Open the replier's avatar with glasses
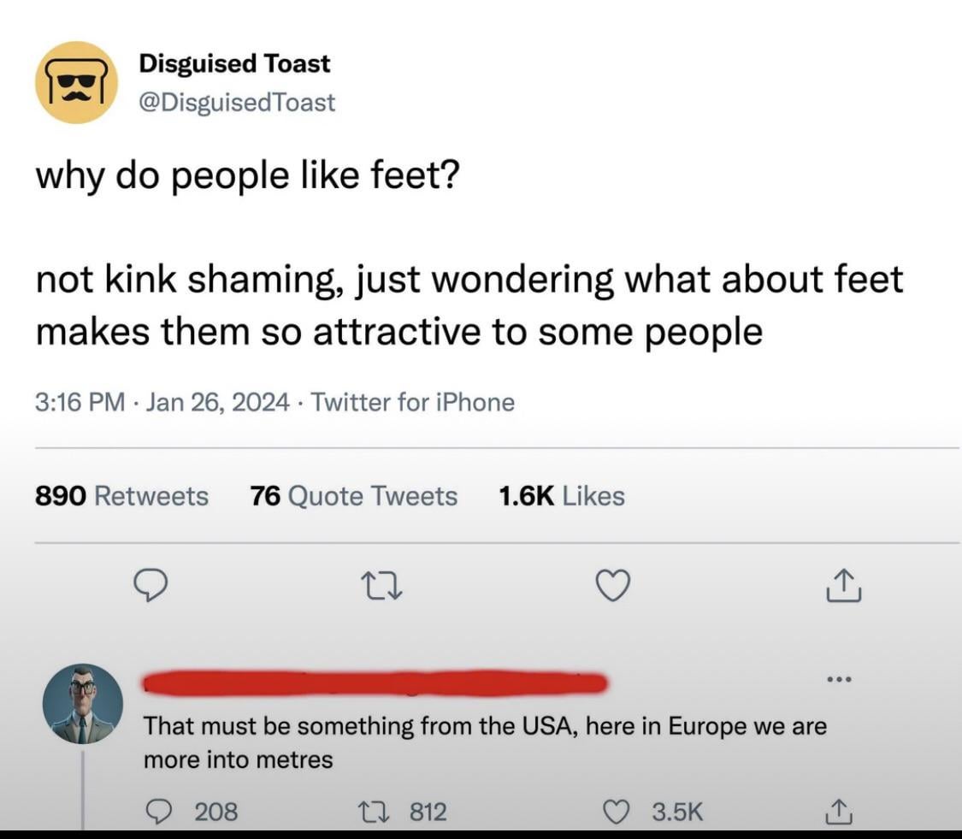This screenshot has width=962, height=839. coord(83,704)
